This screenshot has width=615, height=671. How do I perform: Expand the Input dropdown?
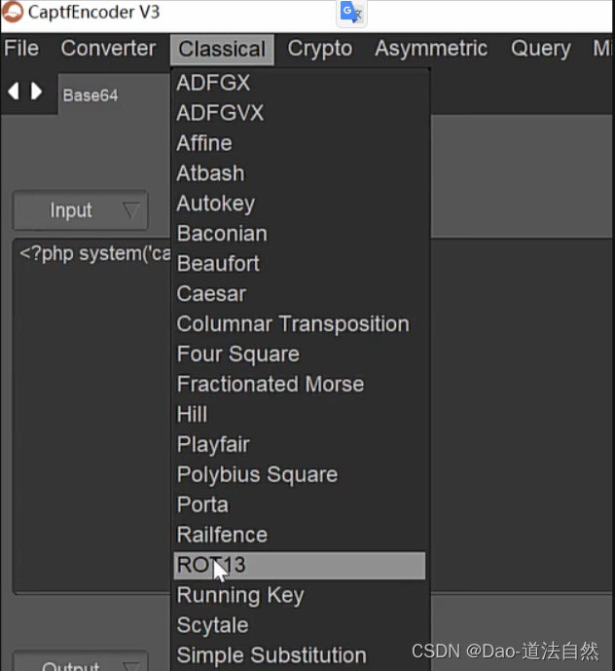click(x=81, y=210)
